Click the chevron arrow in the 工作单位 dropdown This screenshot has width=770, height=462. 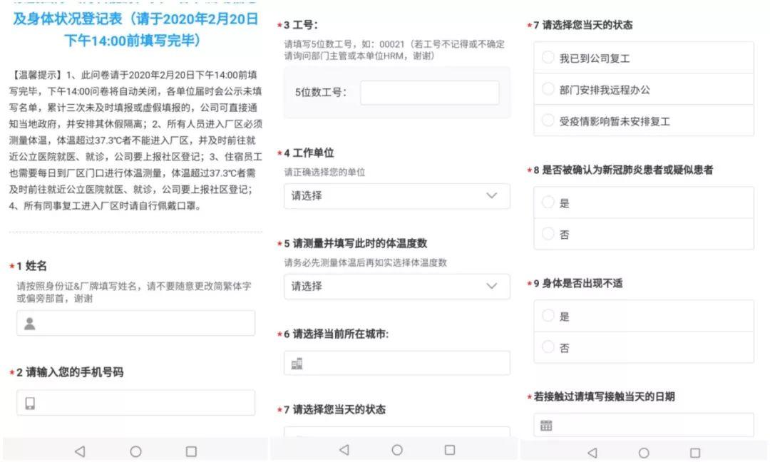(x=491, y=195)
